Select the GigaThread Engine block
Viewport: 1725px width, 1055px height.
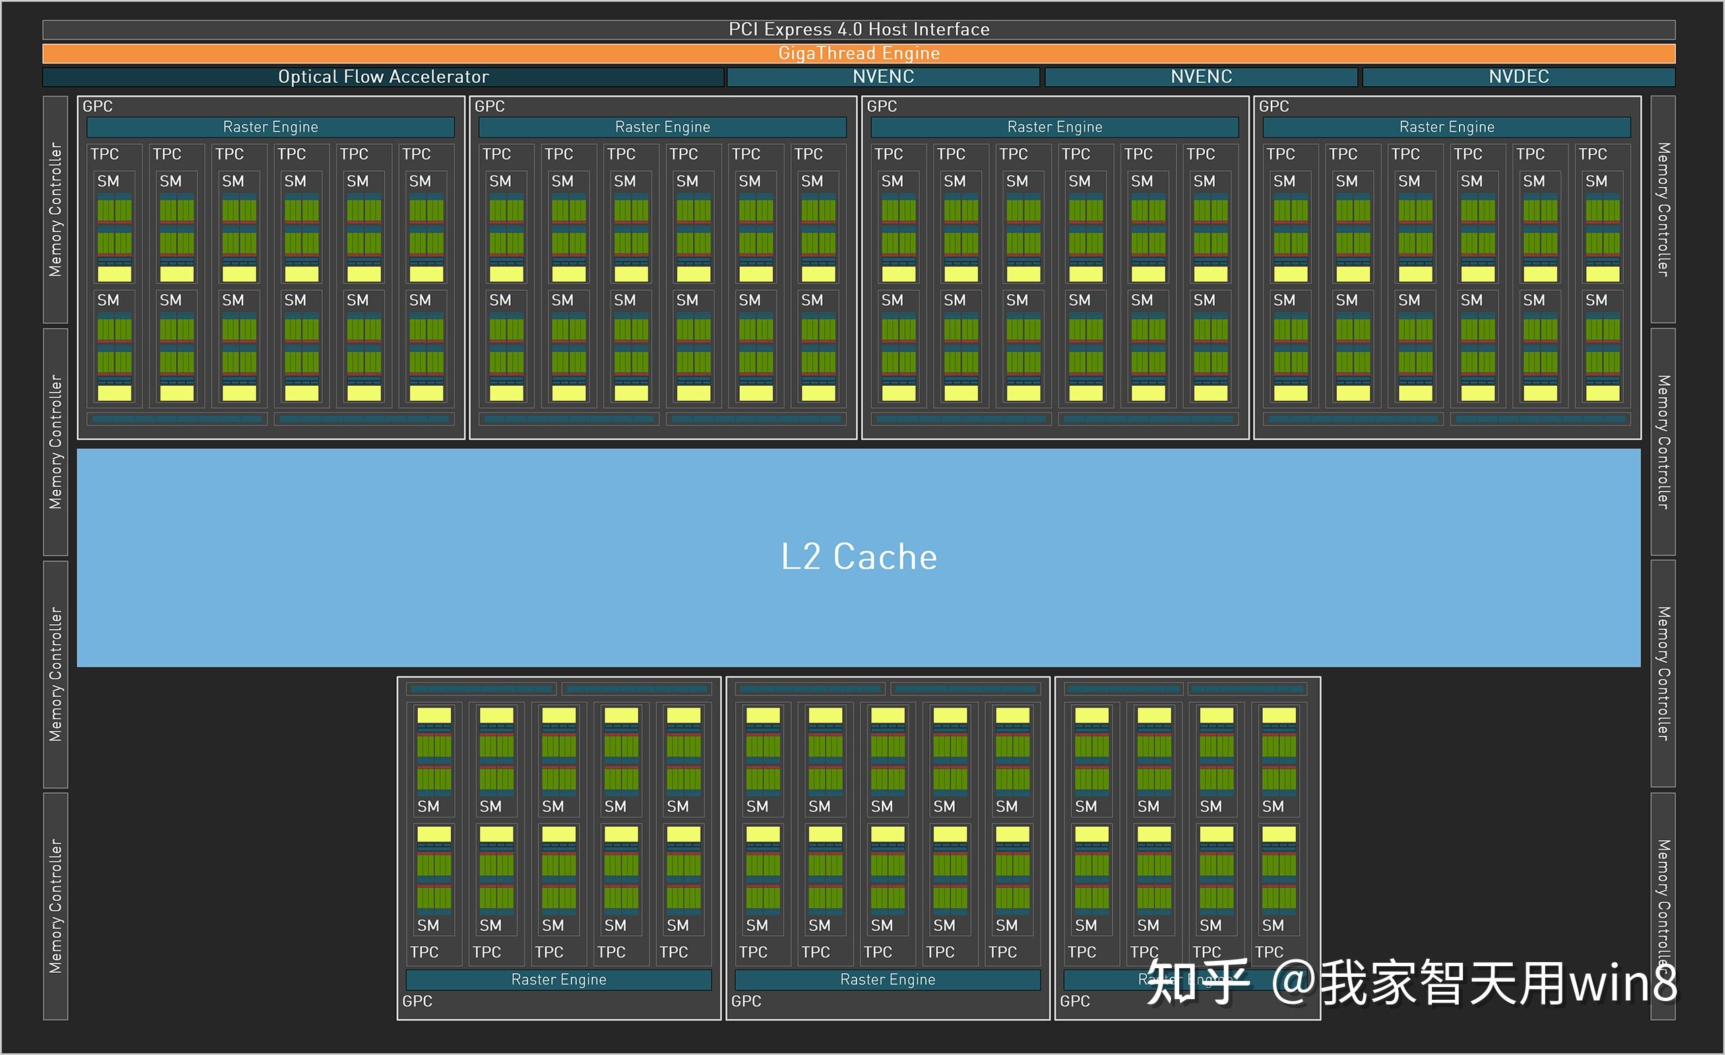[x=860, y=53]
